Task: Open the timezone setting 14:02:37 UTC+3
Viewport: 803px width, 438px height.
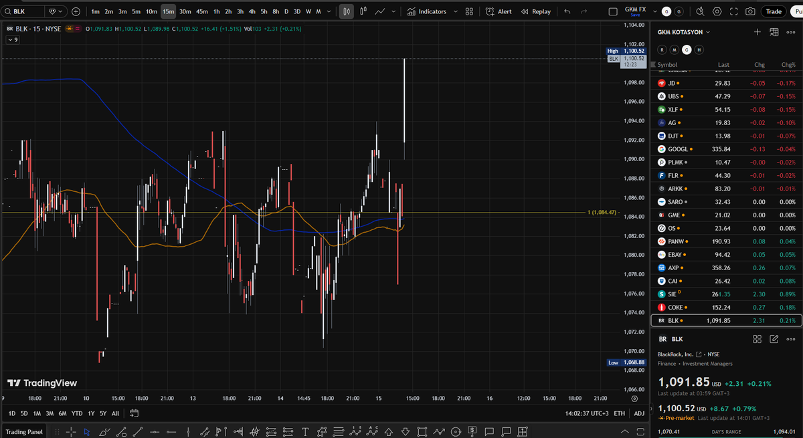Action: click(586, 413)
